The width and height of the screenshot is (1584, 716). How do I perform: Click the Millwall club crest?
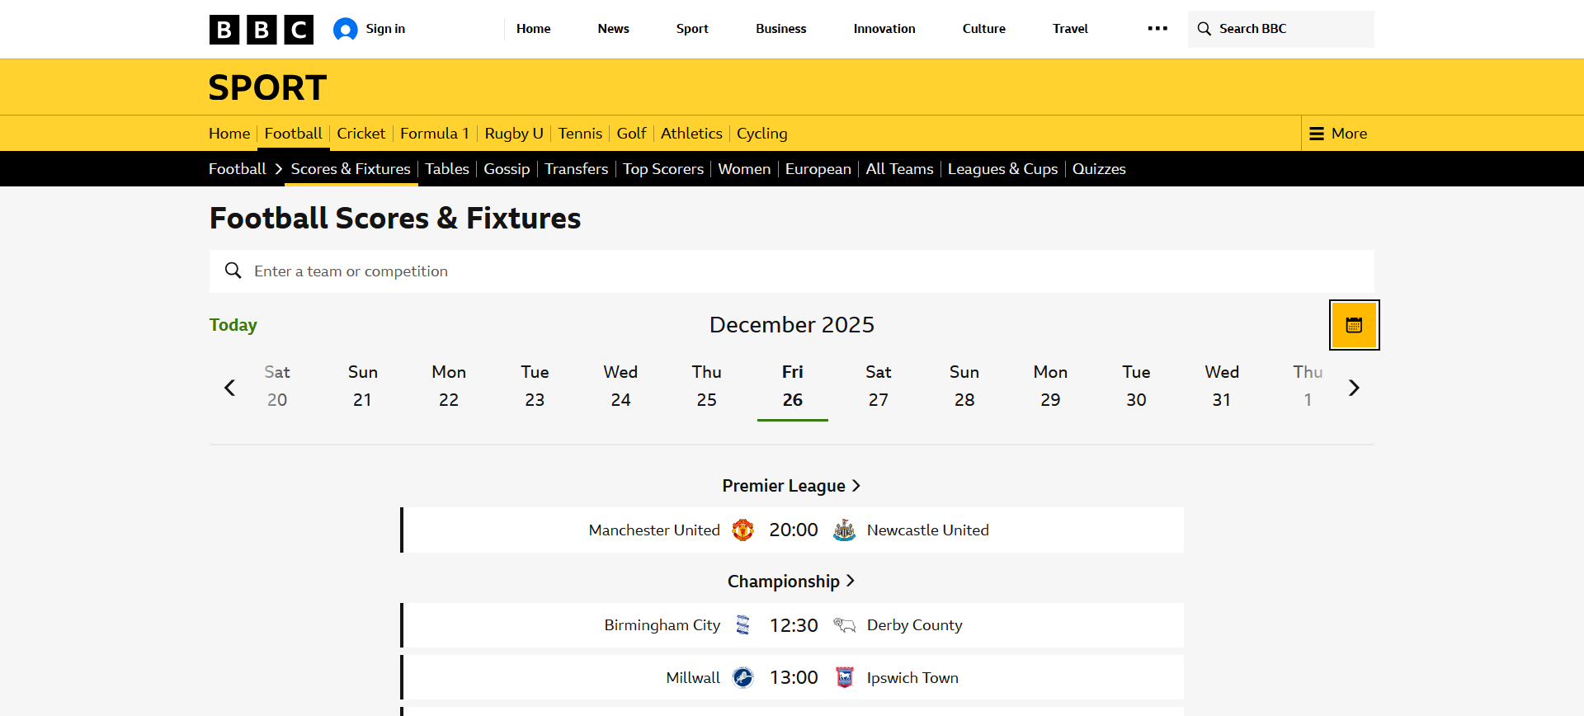743,678
